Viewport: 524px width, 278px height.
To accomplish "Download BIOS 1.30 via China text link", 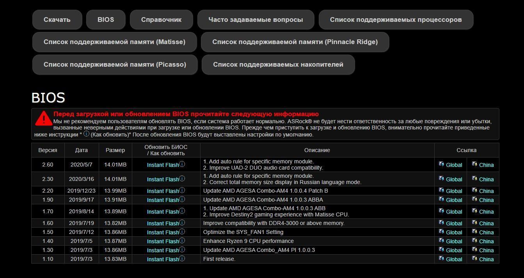I will 486,250.
